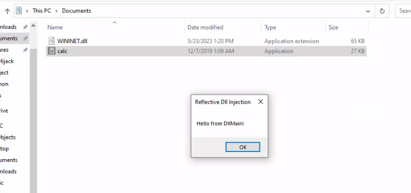Close the Reflective Dll Injection dialog
The image size is (411, 193).
tap(260, 102)
